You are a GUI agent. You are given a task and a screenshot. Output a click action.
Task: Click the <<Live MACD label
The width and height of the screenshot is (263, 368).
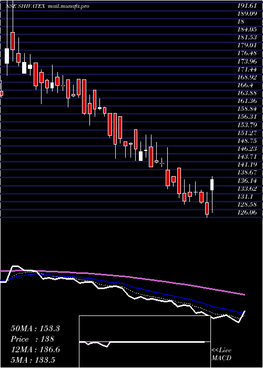coord(221,354)
